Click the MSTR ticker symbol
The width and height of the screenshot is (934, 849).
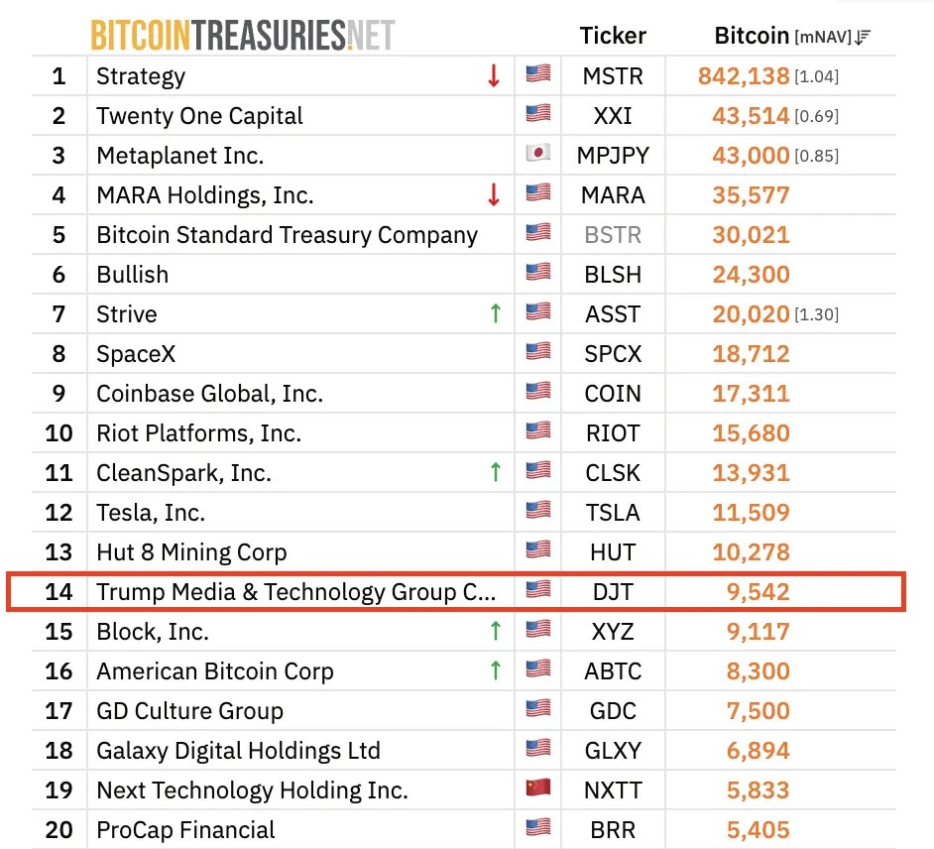click(613, 76)
